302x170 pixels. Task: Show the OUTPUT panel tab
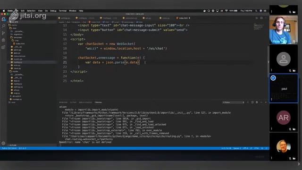pyautogui.click(x=73, y=102)
